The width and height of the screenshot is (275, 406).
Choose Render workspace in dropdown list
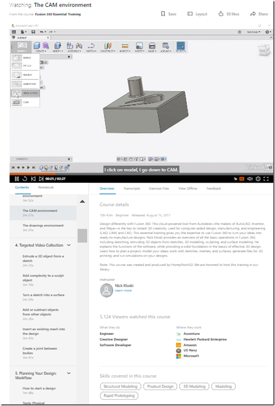(25, 75)
